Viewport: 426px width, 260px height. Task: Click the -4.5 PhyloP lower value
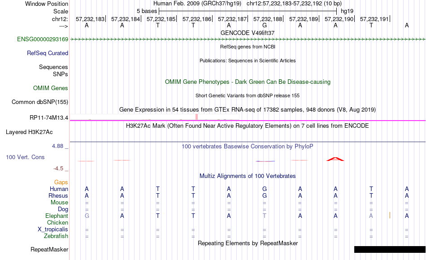pyautogui.click(x=58, y=169)
